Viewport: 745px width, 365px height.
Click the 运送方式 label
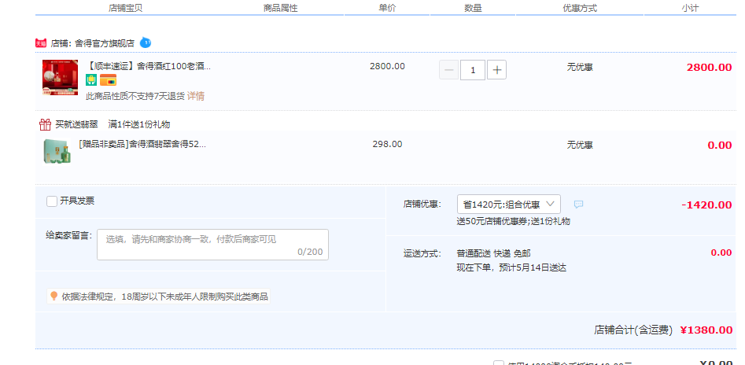[x=422, y=253]
